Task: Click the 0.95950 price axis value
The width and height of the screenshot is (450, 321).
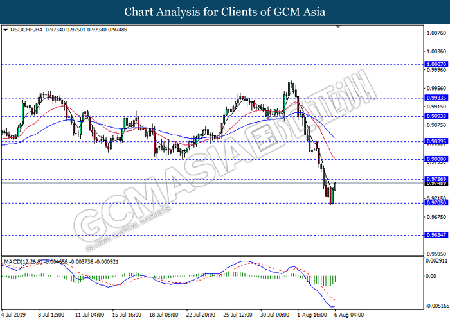Action: pos(437,254)
